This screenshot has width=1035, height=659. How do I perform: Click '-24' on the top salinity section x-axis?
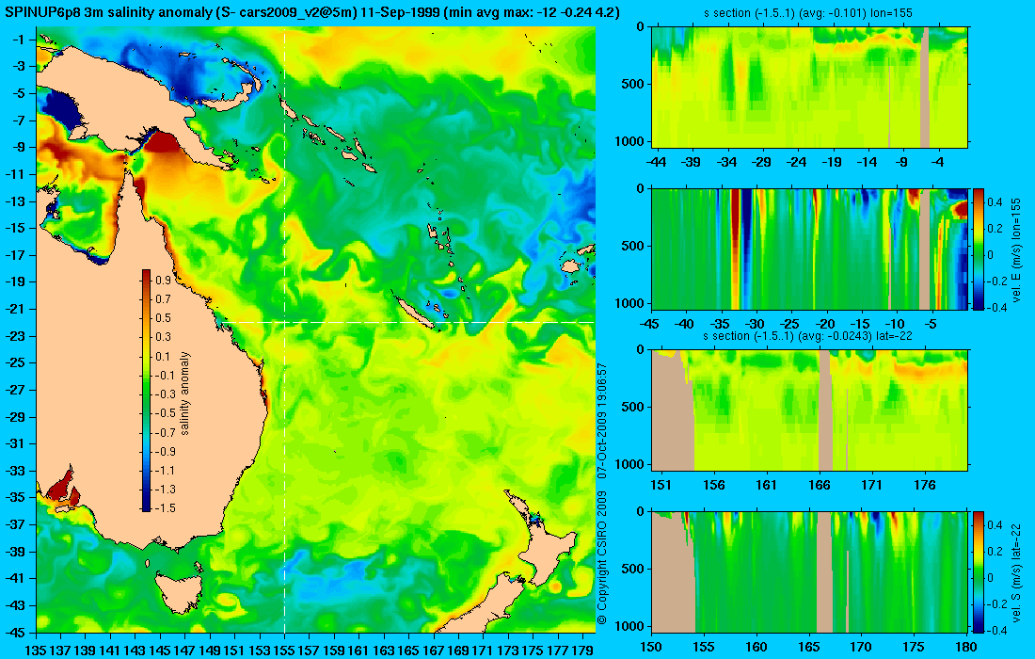[797, 162]
